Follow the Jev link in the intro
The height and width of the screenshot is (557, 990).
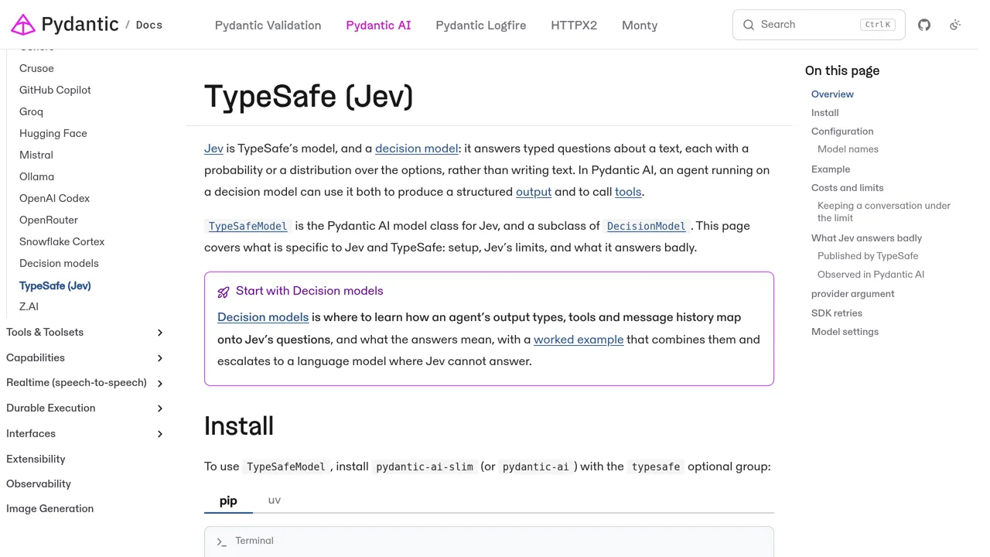point(213,149)
